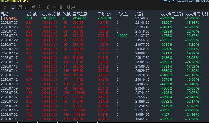209x123 pixels.
Task: Select the 2026.07.22 date row
Action: click(9, 40)
